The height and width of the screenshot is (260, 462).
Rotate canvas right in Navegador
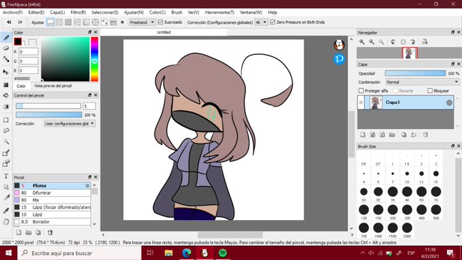[413, 42]
